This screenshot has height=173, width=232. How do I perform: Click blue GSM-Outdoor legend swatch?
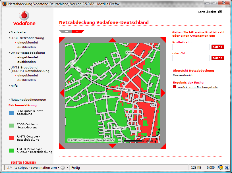click(12, 113)
